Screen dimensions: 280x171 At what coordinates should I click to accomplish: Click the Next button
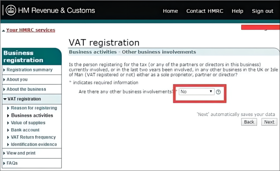(x=269, y=122)
